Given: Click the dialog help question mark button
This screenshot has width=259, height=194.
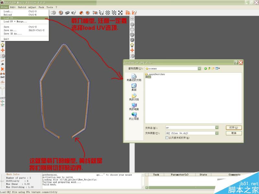Looking at the screenshot, I should pos(236,62).
